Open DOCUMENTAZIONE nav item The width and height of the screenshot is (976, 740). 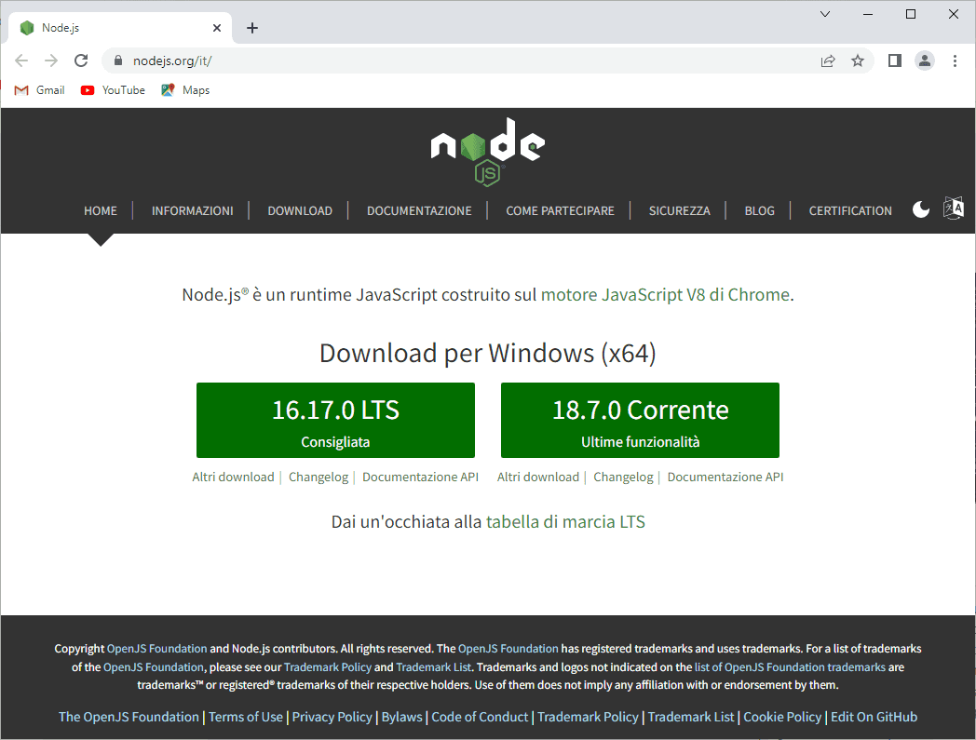point(419,211)
